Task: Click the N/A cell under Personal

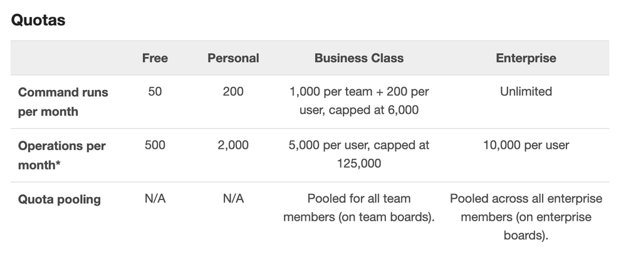Action: [233, 198]
